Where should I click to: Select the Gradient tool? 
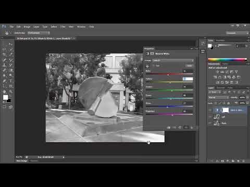click(x=10, y=70)
